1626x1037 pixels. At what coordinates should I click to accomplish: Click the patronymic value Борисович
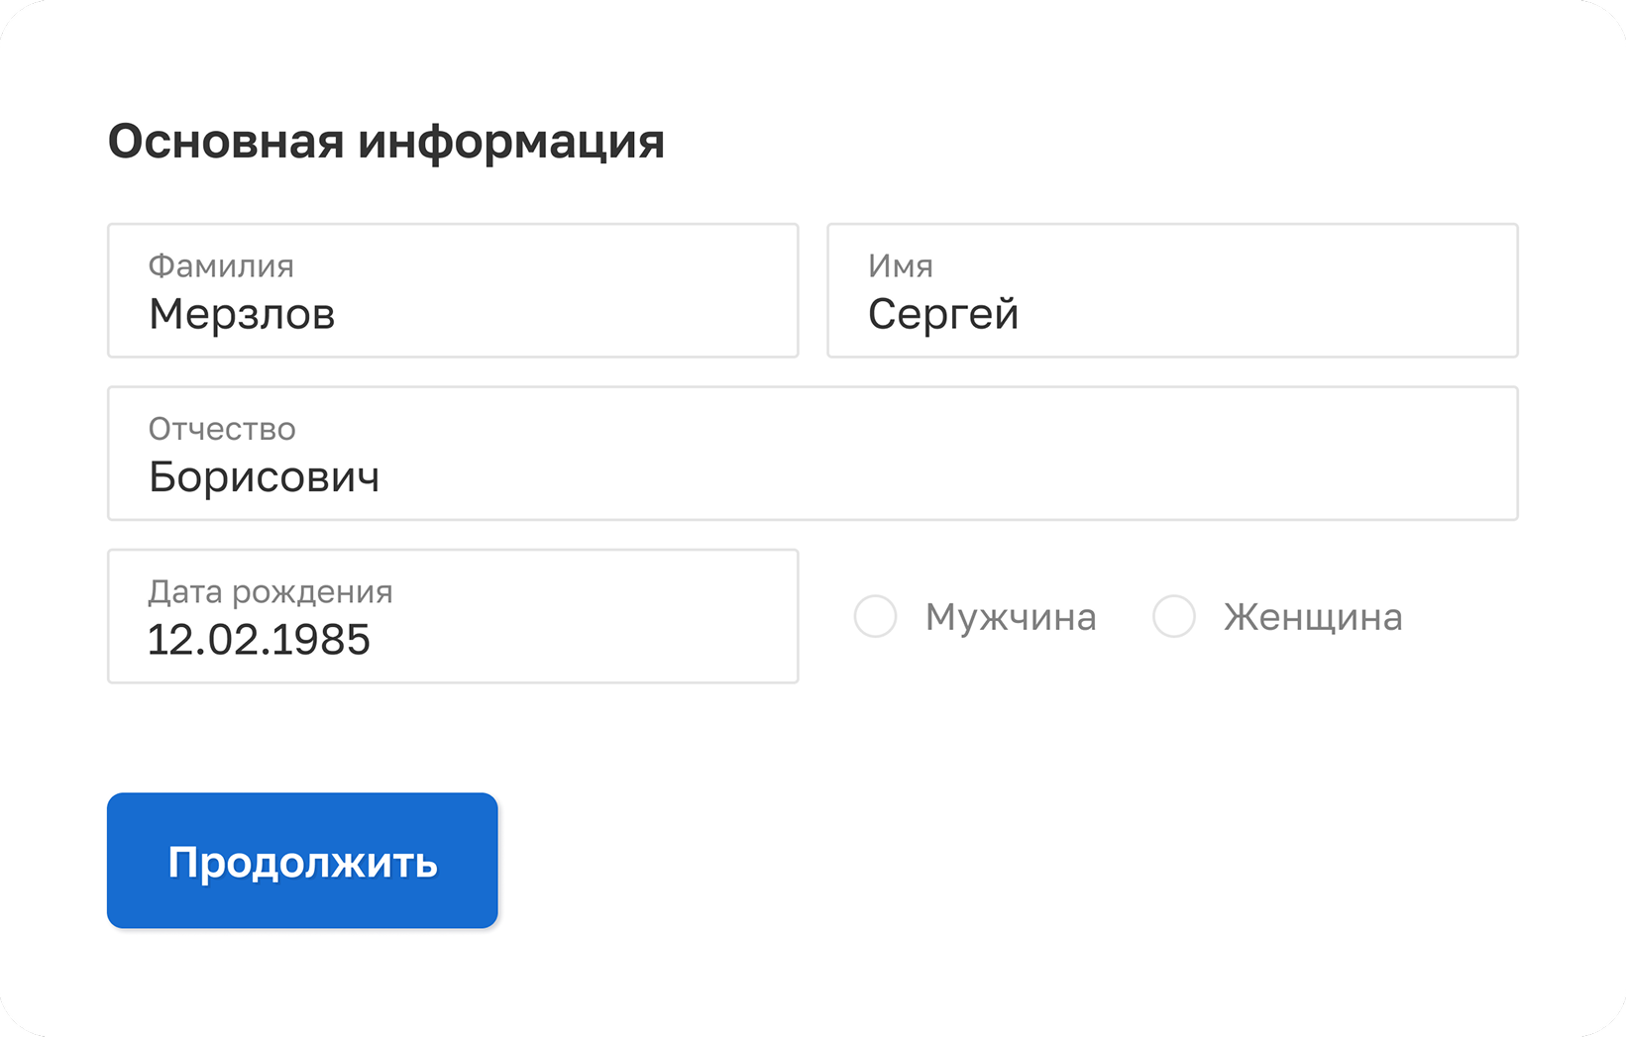click(x=264, y=477)
